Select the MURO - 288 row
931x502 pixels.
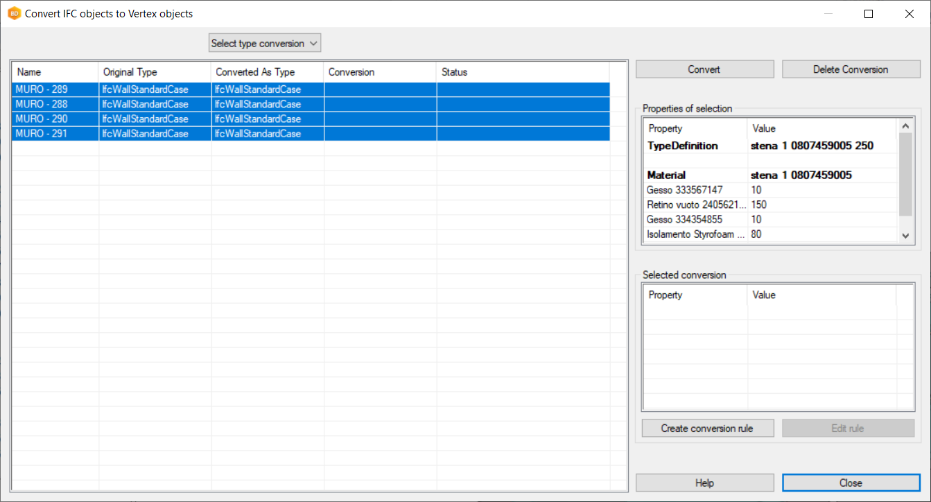[x=42, y=104]
